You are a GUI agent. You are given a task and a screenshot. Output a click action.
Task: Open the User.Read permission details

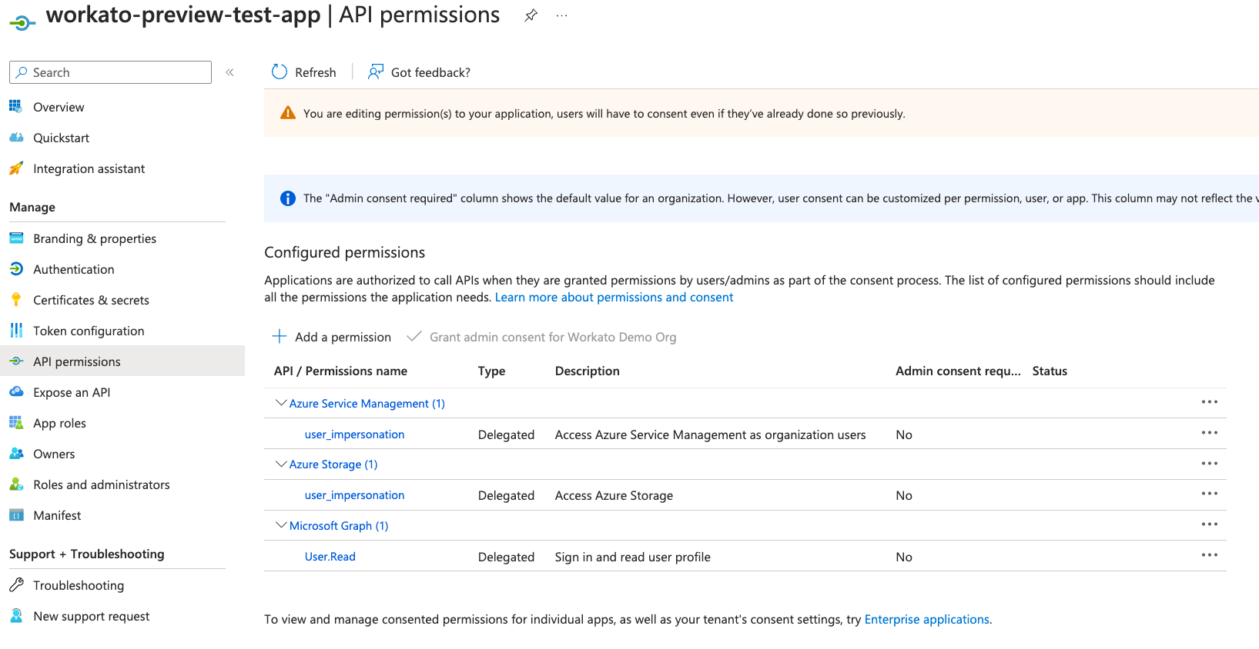(330, 557)
